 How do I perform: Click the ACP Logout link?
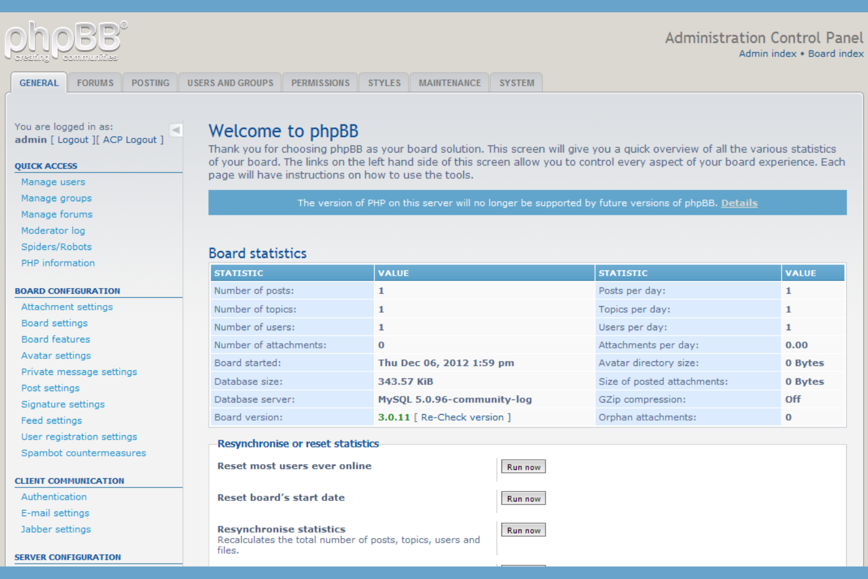[130, 140]
